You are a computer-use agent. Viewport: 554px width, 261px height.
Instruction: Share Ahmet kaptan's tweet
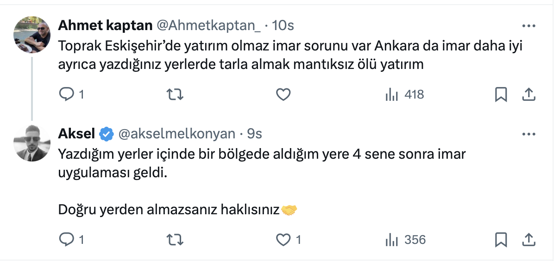tap(529, 95)
